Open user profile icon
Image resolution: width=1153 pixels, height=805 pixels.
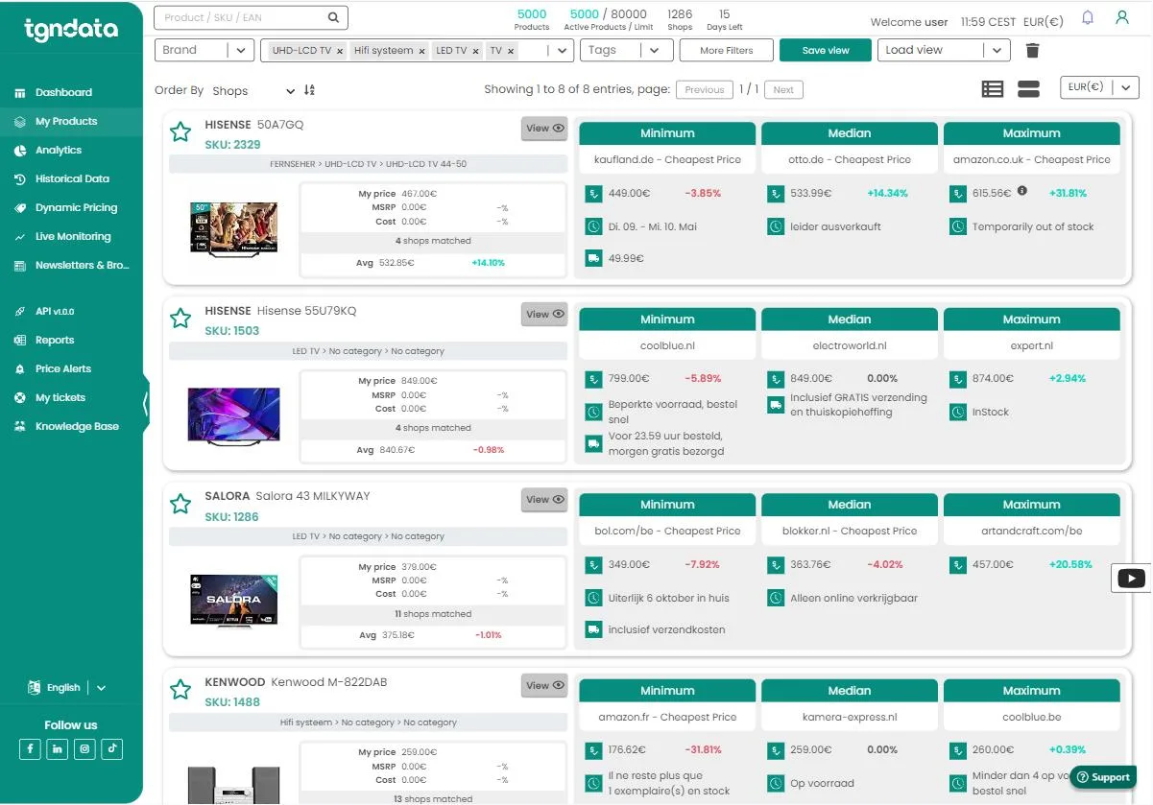click(1121, 17)
